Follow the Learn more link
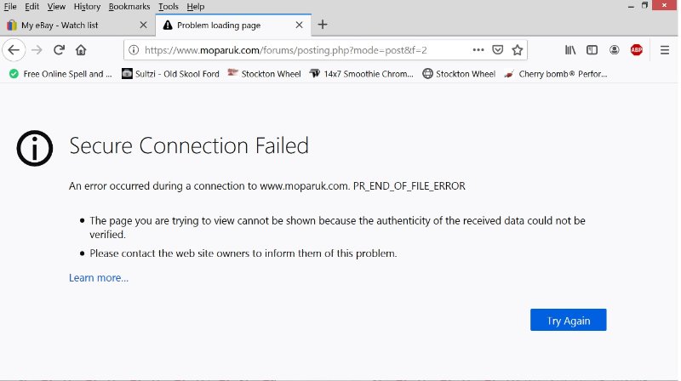681x381 pixels. point(99,278)
